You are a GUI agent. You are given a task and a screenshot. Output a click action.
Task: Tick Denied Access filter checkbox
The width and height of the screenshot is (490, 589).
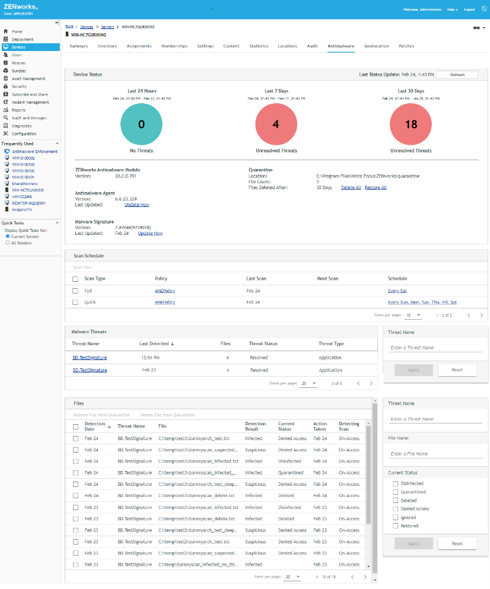(395, 508)
